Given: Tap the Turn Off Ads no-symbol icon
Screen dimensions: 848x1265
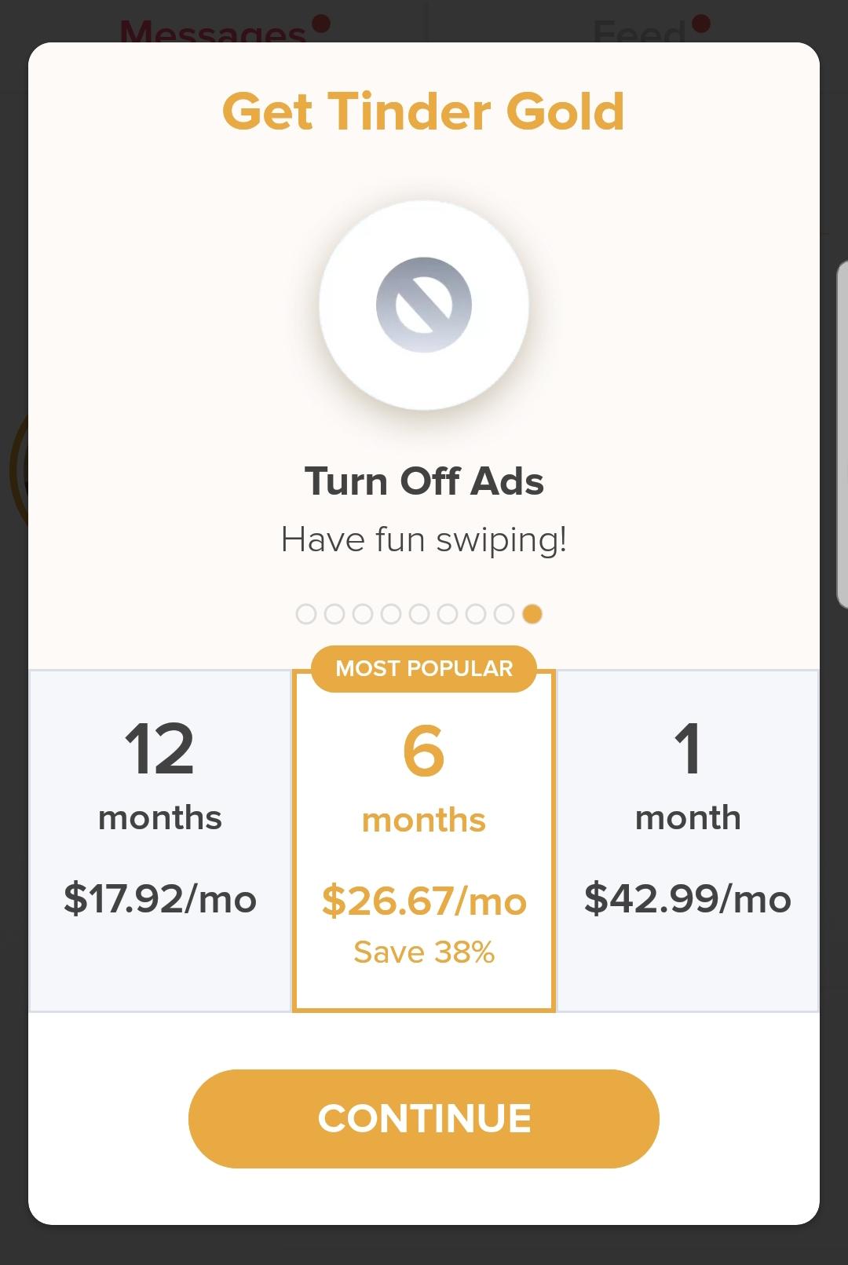Looking at the screenshot, I should click(424, 305).
